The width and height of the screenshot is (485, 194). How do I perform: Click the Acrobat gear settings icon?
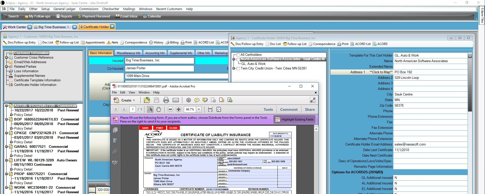point(188,100)
